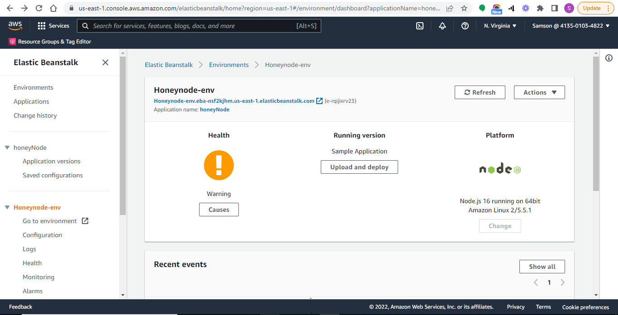Screen dimensions: 618x315
Task: Click the Upload and deploy button
Action: (x=359, y=167)
